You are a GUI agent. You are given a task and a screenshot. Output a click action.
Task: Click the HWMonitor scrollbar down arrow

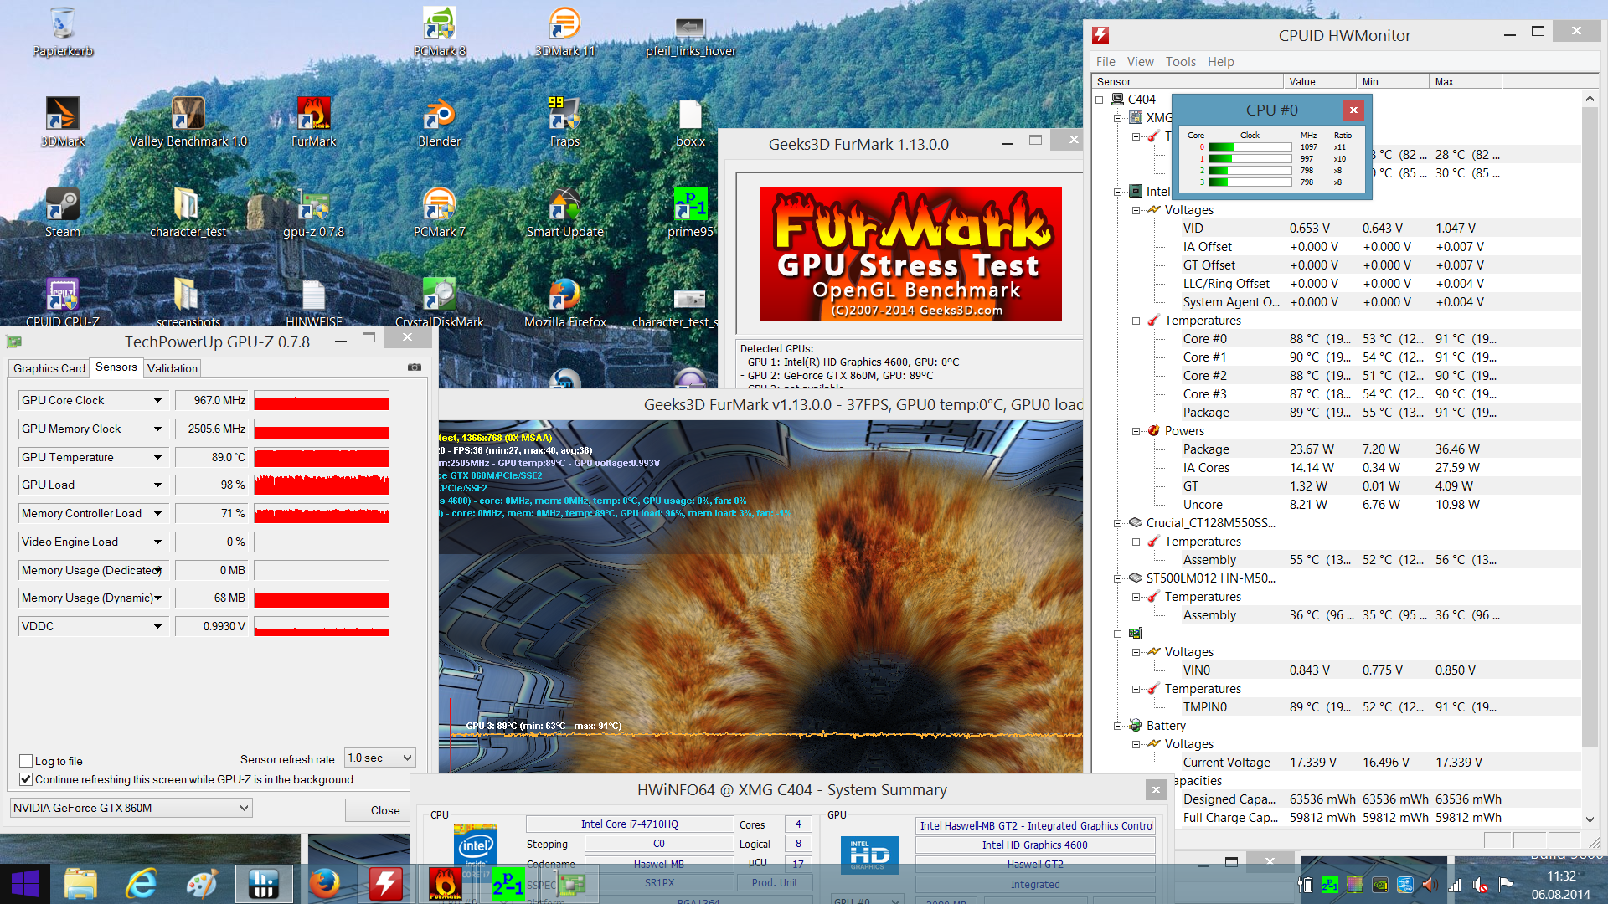pyautogui.click(x=1590, y=819)
